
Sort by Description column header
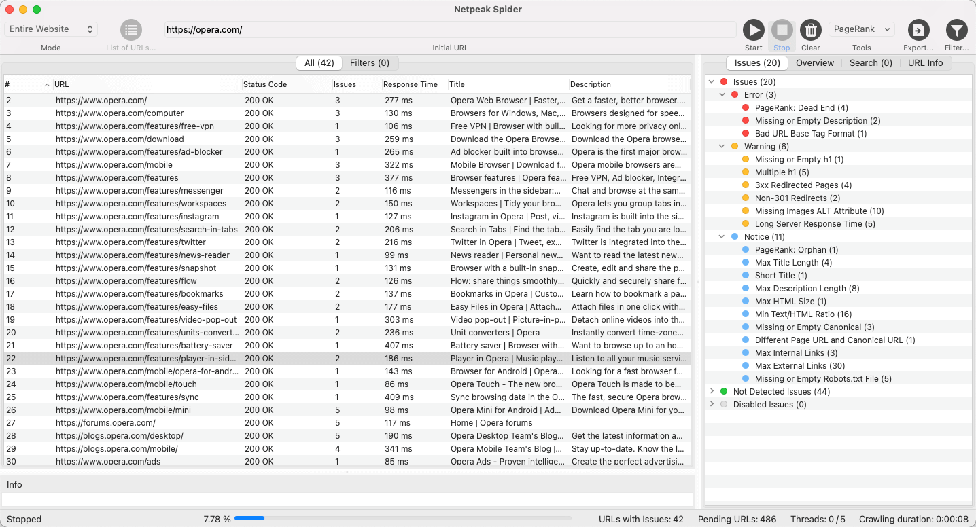(629, 84)
